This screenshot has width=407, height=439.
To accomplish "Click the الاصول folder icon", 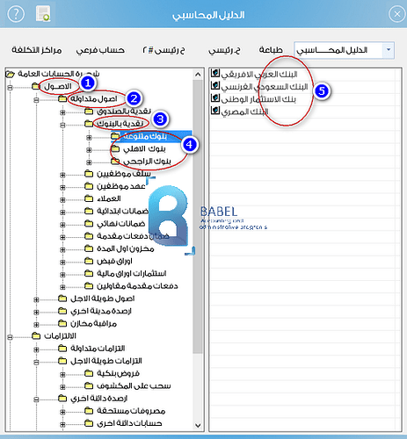I will pos(36,86).
